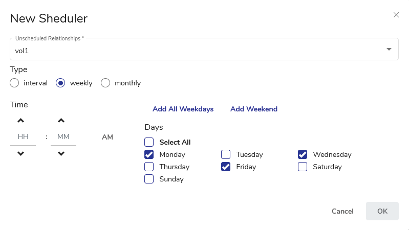This screenshot has height=230, width=409.
Task: Click the minute decrement down arrow
Action: tap(61, 153)
